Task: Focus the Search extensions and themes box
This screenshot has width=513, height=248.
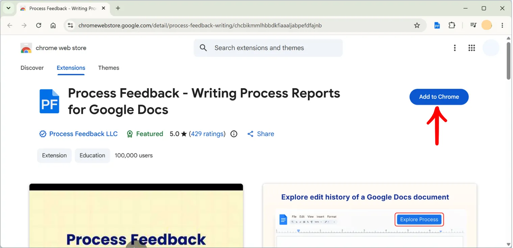Action: 268,48
